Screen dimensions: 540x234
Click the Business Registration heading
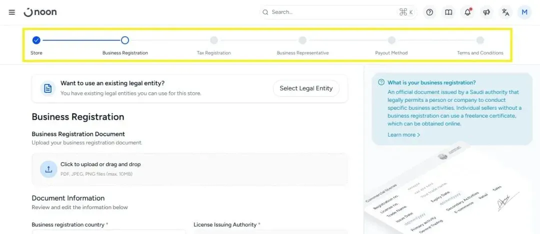(x=78, y=117)
